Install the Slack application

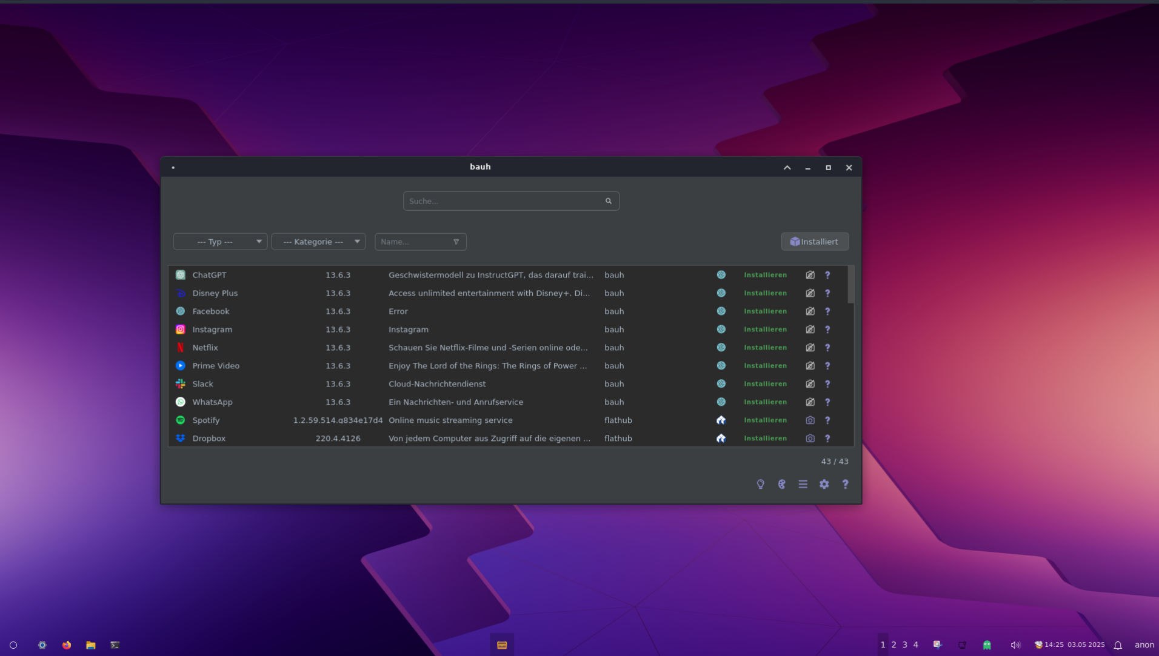click(x=765, y=384)
